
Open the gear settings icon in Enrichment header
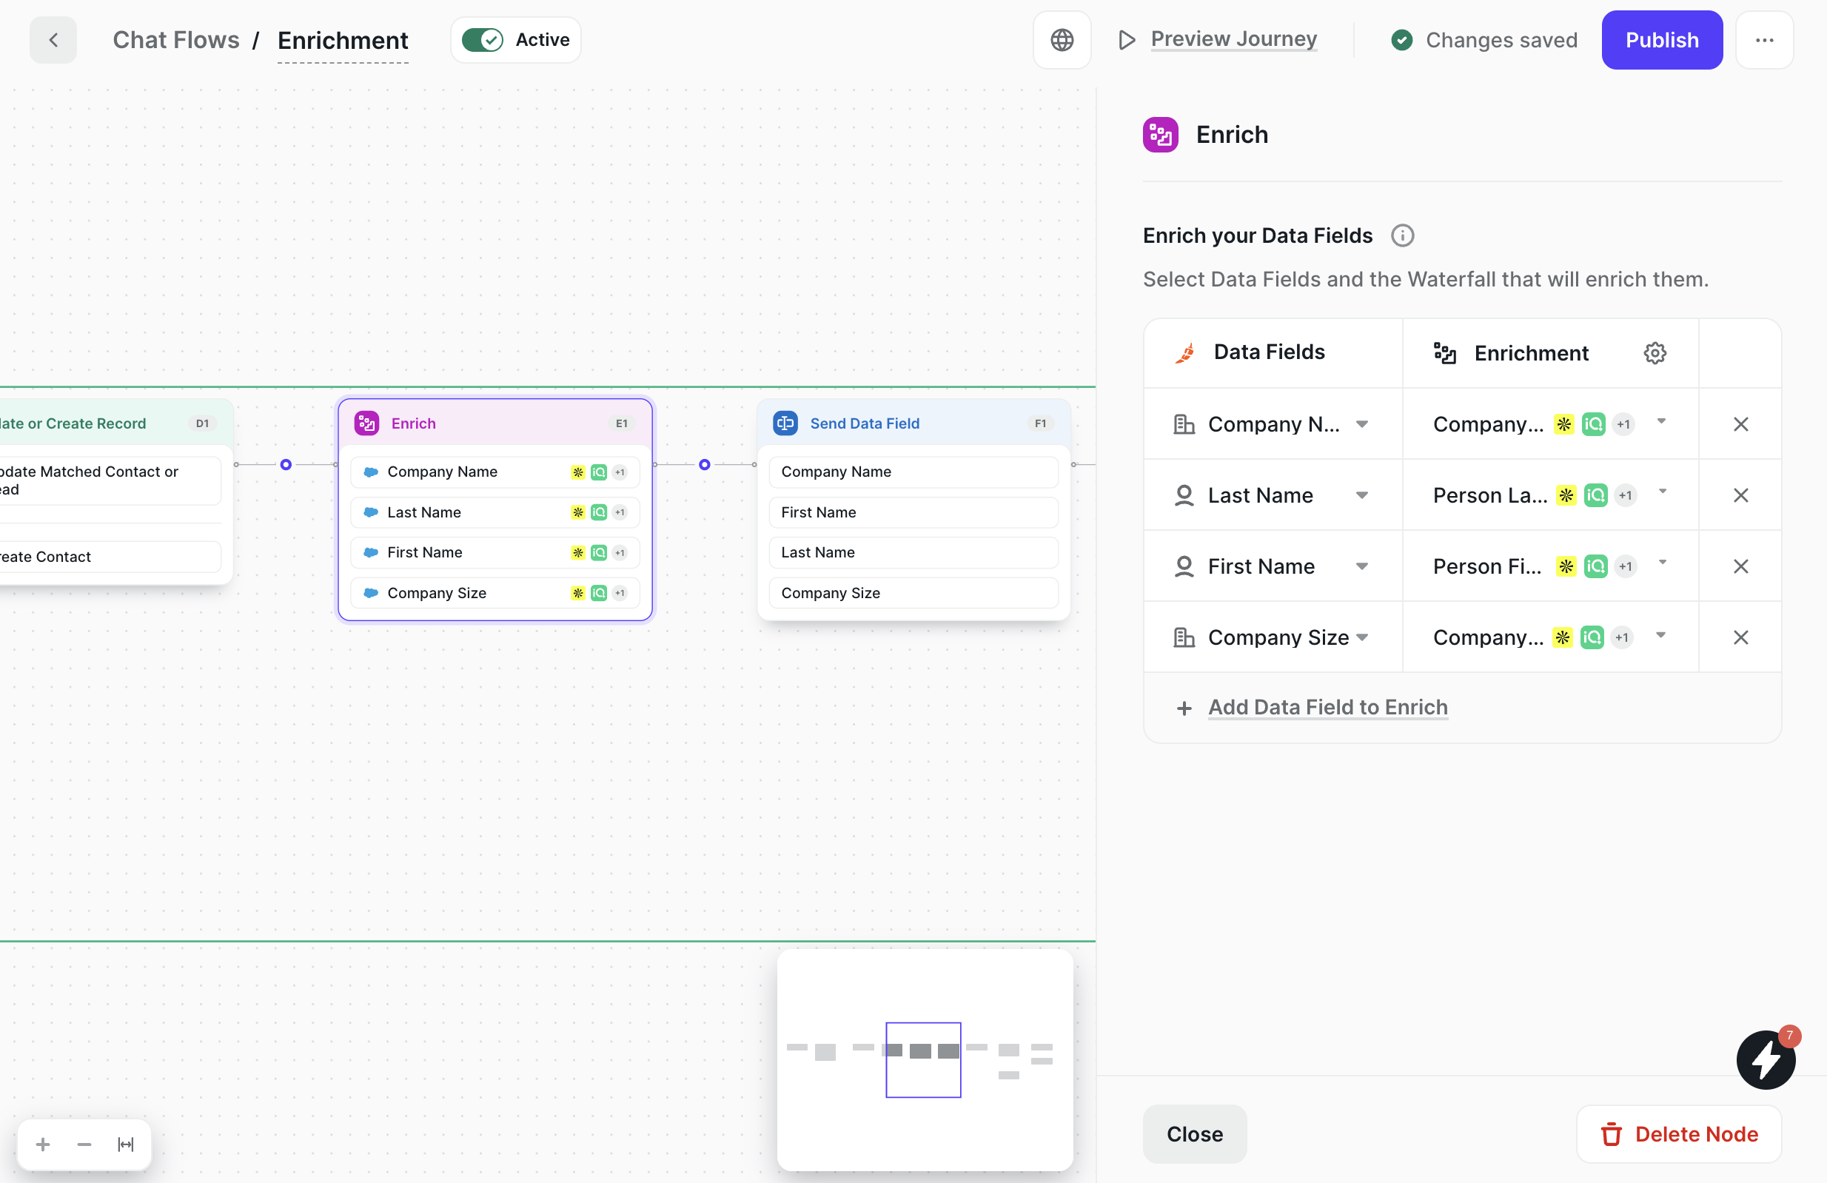[x=1655, y=352]
